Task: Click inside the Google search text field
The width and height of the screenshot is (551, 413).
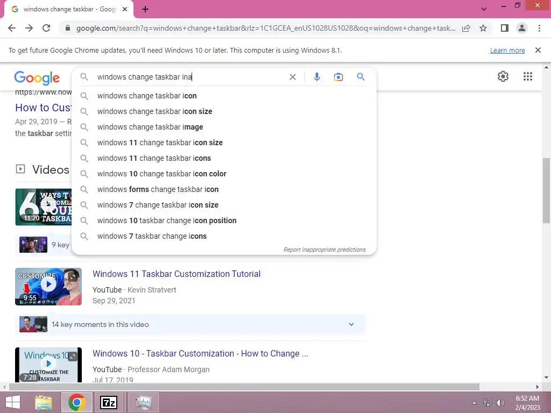Action: [x=190, y=77]
